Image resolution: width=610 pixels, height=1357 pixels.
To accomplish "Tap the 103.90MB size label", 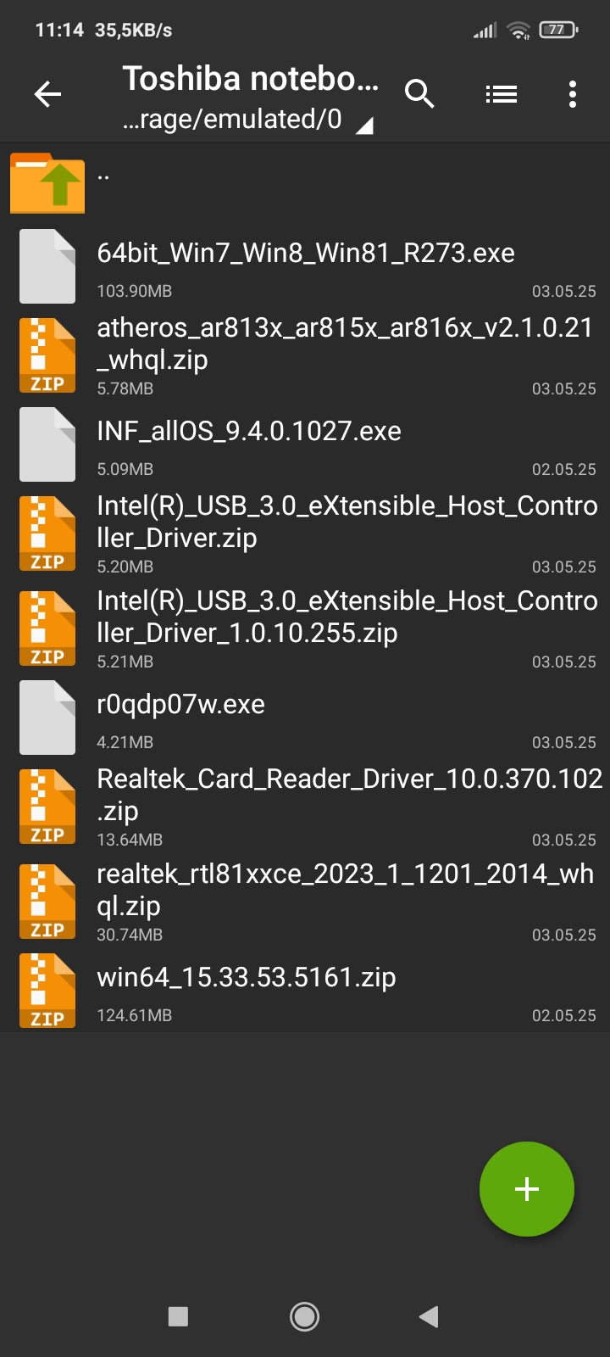I will click(134, 291).
